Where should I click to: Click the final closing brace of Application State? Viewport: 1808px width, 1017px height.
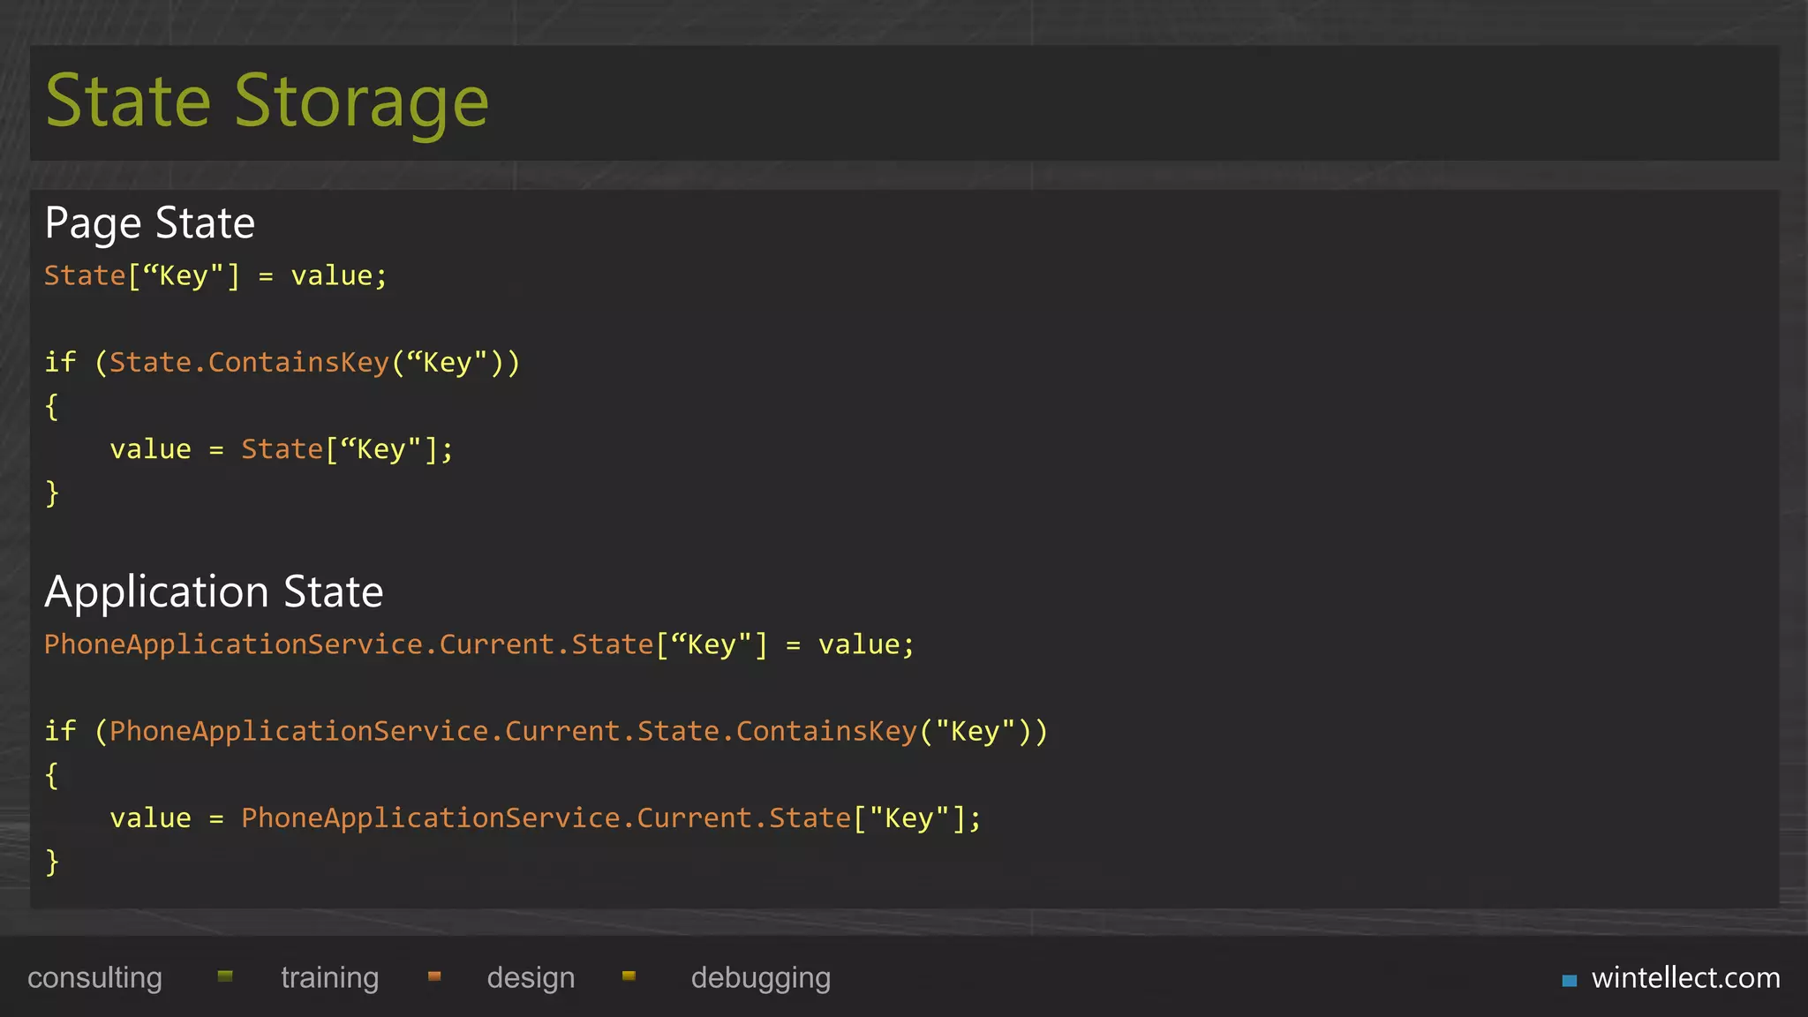(x=52, y=861)
